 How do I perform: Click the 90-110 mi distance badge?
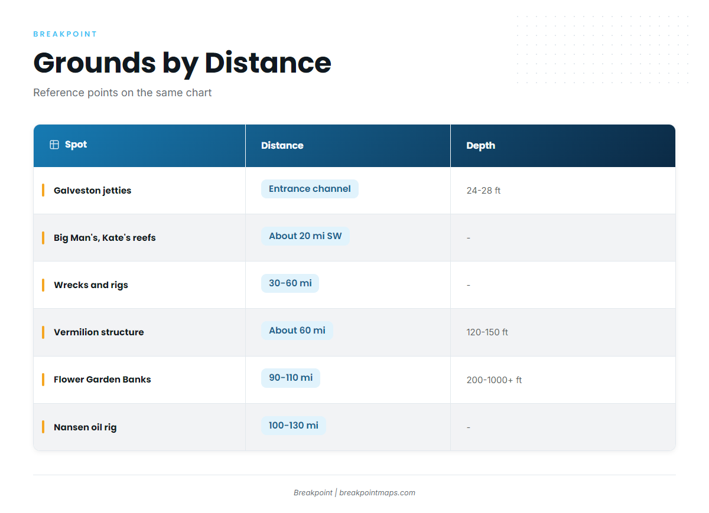291,378
